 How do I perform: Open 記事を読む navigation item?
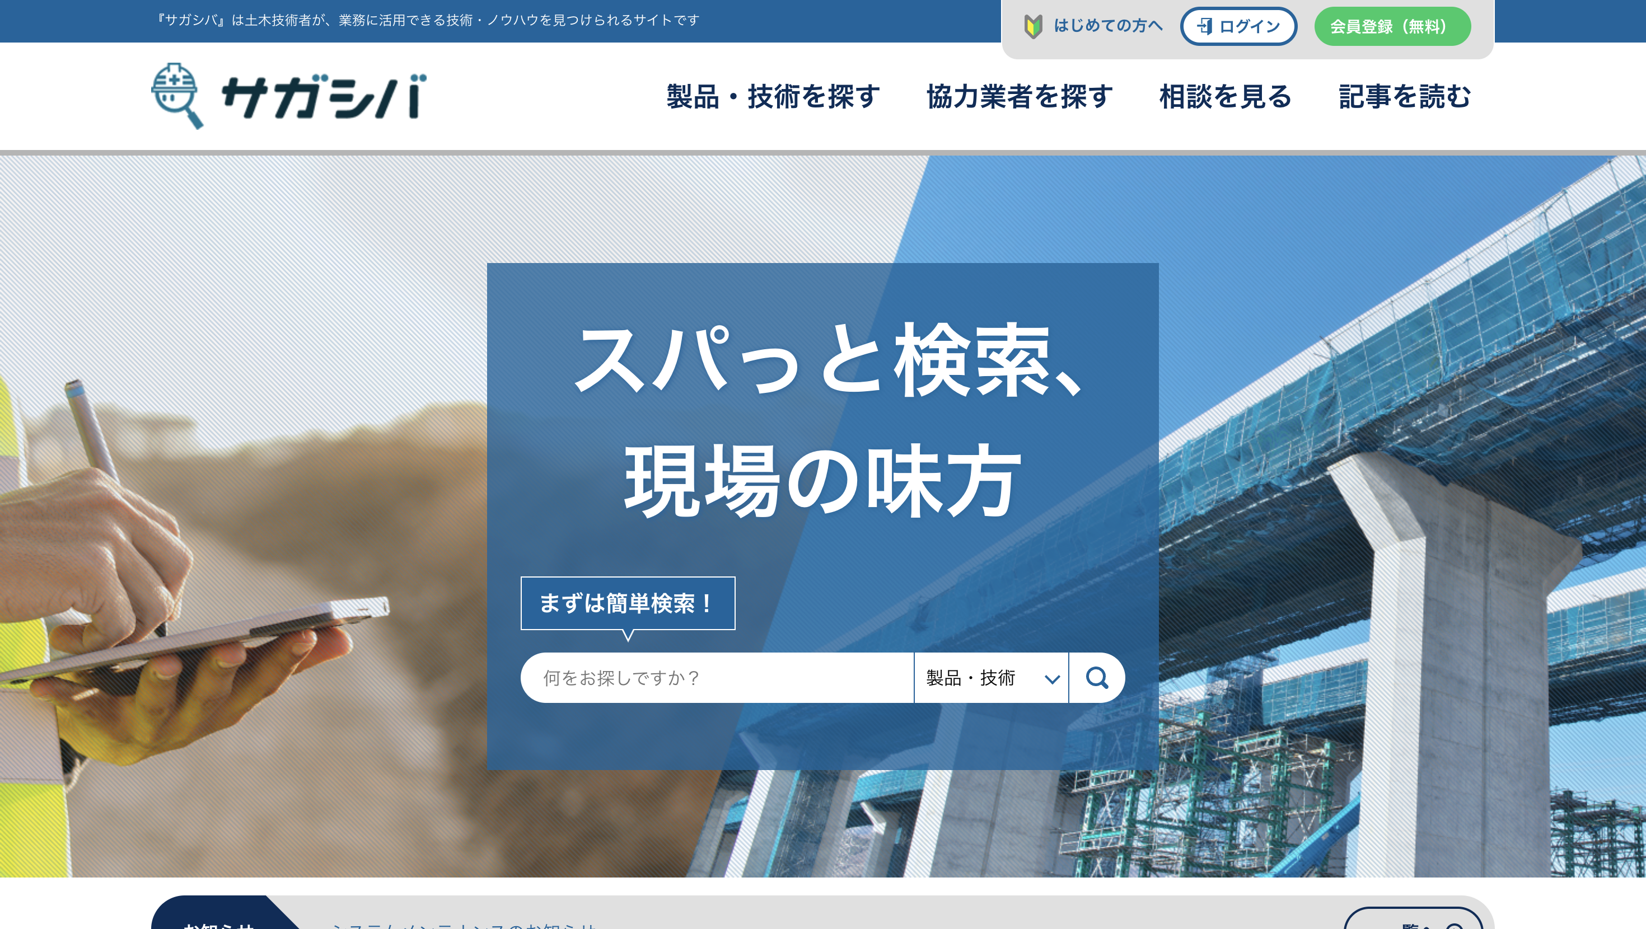(1405, 97)
